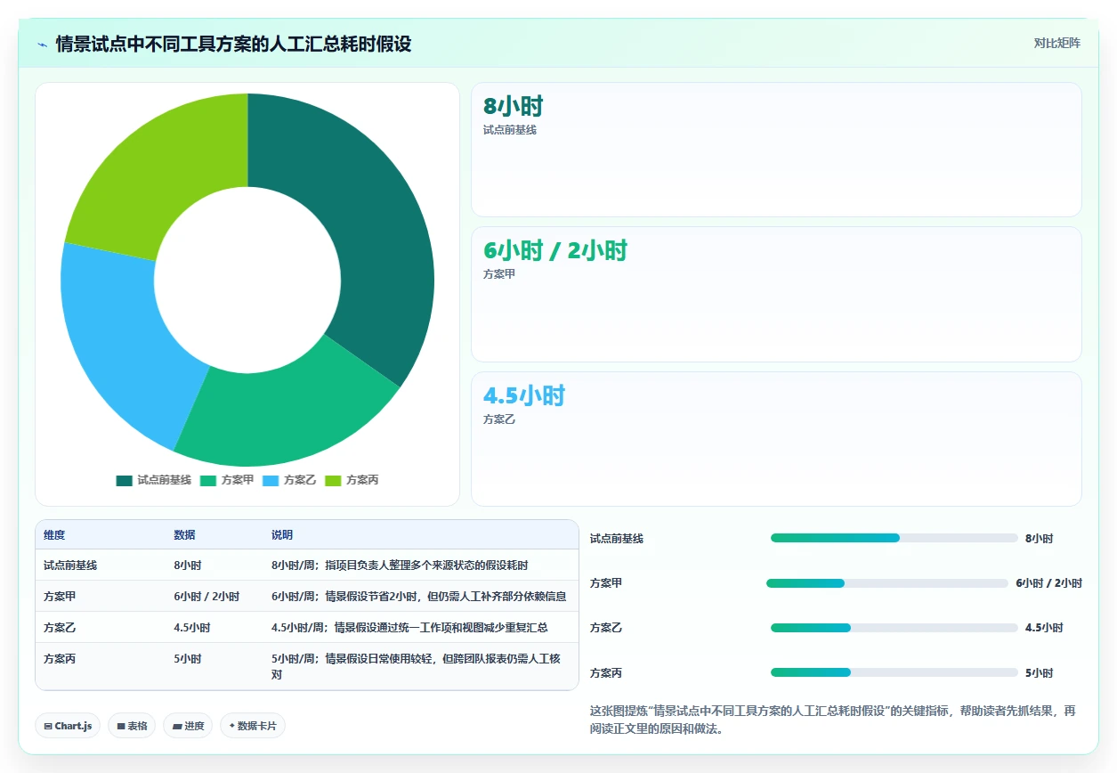Click the 6小时 / 2小时 table data cell
Viewport: 1117px width, 773px height.
point(206,597)
